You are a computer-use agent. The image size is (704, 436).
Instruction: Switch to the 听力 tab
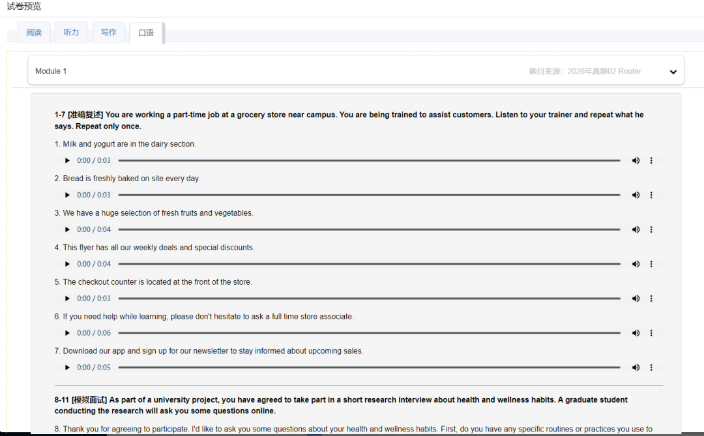(x=71, y=33)
